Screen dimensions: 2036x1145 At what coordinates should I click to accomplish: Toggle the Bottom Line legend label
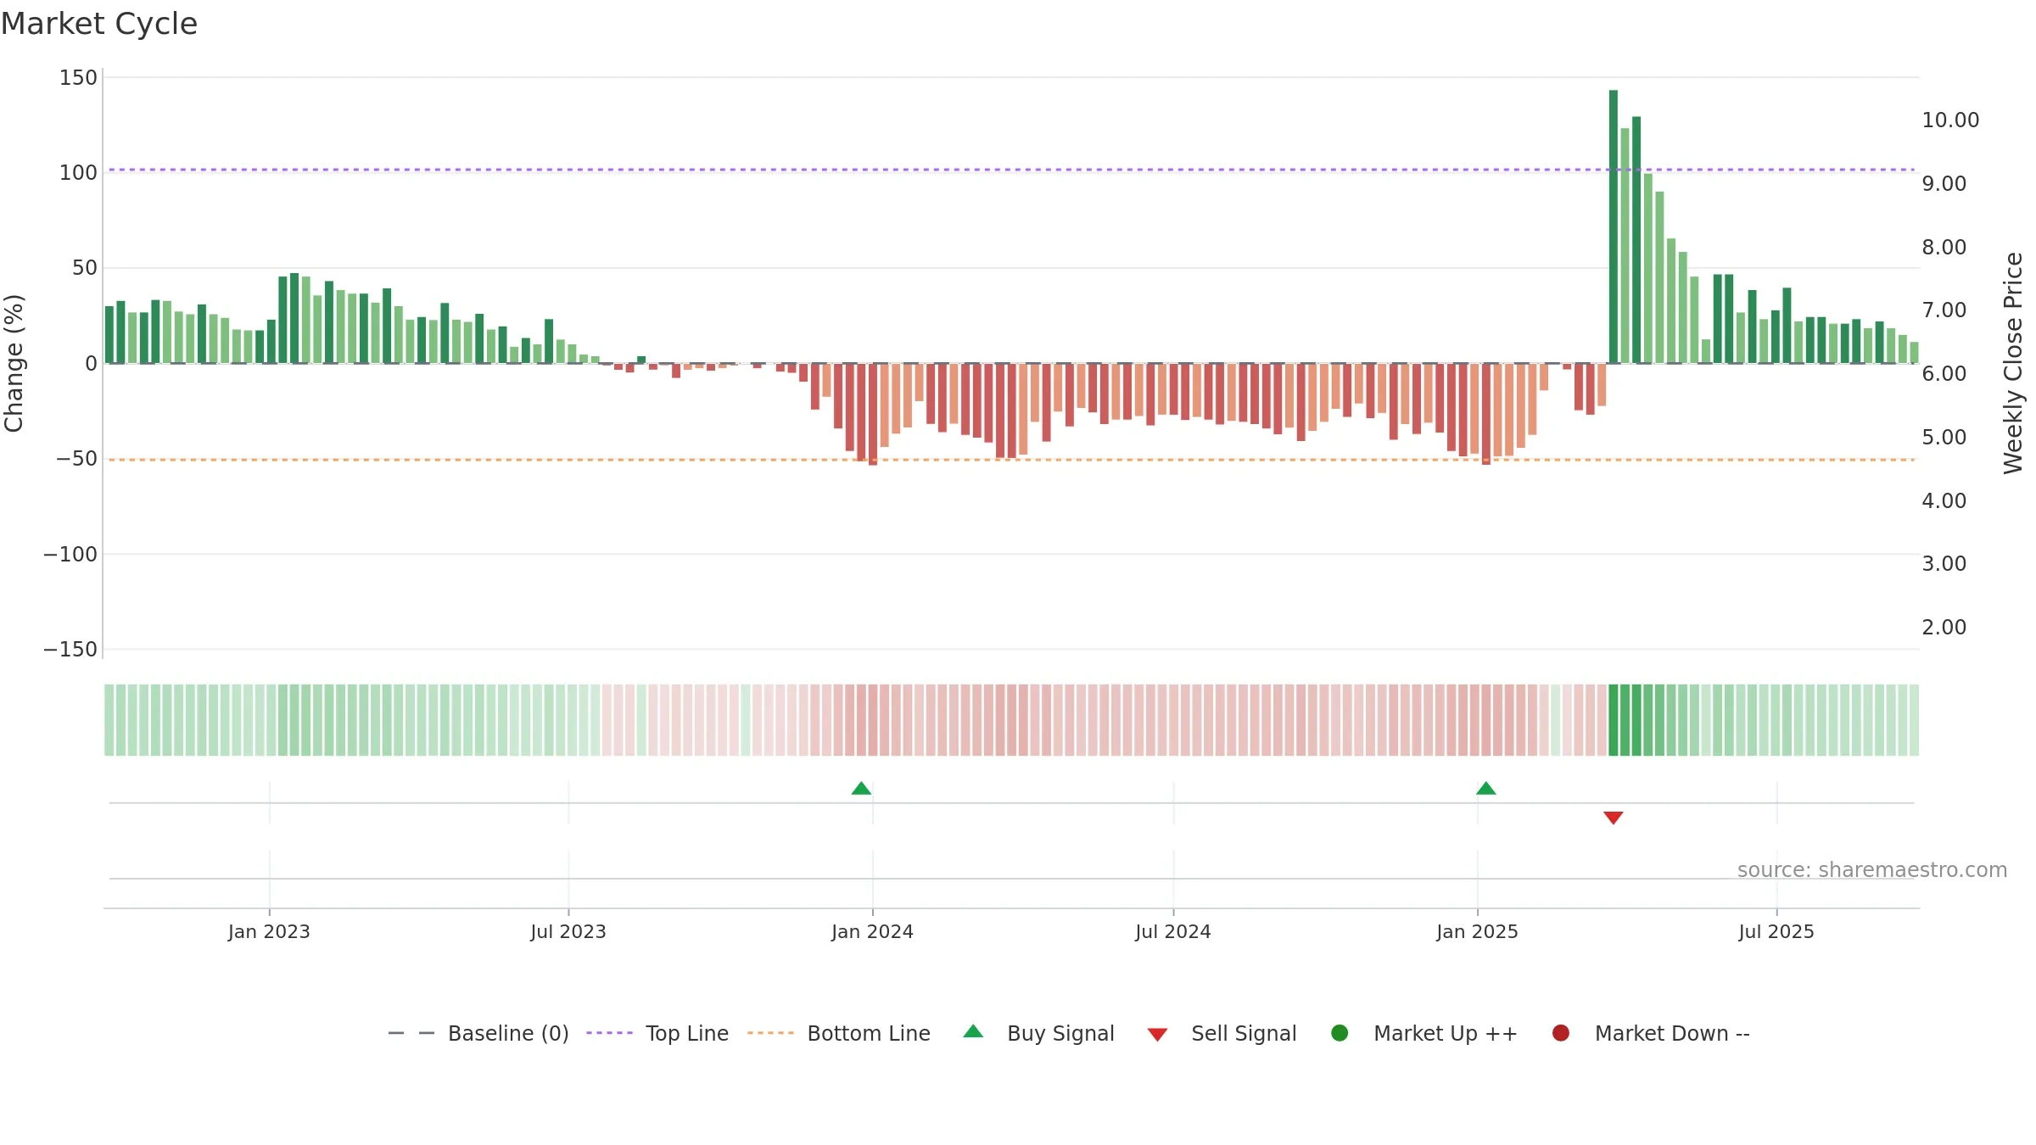coord(869,1034)
